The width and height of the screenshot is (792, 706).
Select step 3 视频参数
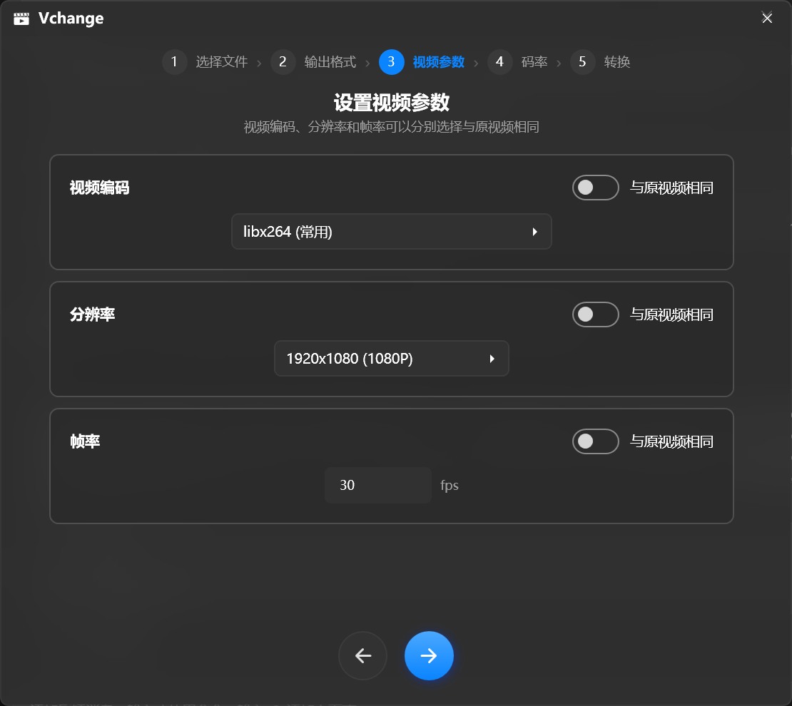(x=422, y=61)
